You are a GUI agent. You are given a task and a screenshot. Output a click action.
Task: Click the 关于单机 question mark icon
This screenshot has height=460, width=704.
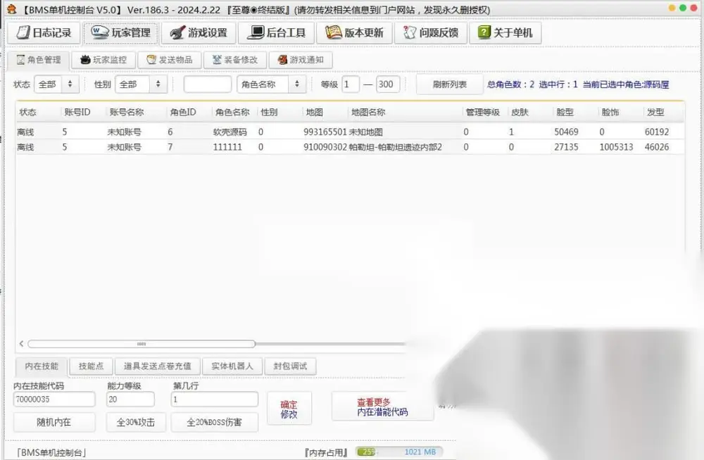484,32
